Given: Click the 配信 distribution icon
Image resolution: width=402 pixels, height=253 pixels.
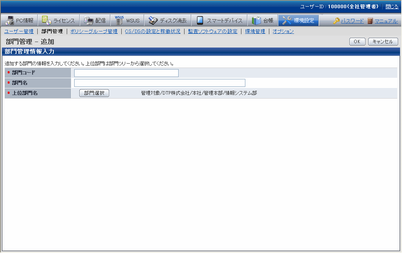Looking at the screenshot, I should pyautogui.click(x=88, y=20).
